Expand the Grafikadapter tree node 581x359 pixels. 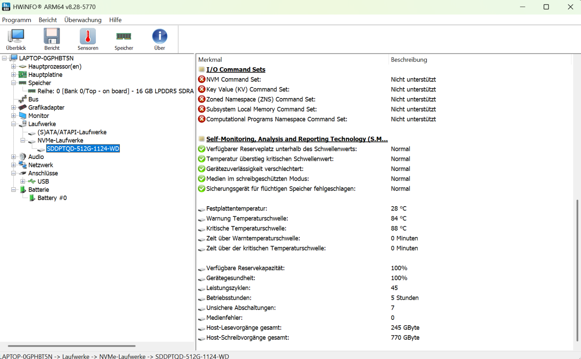(x=13, y=107)
